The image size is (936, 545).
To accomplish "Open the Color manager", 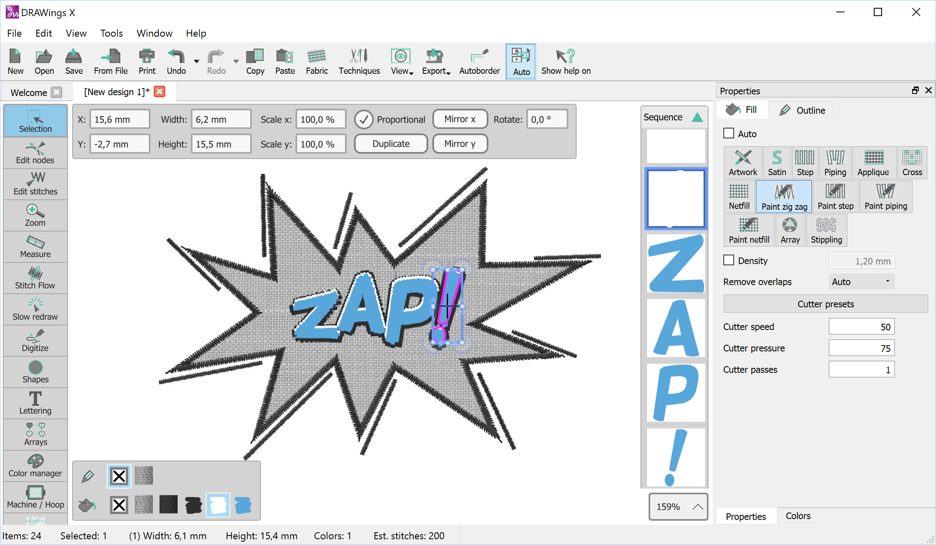I will [x=35, y=466].
